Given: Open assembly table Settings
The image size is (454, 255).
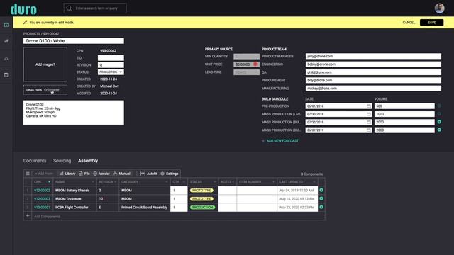Looking at the screenshot, I should [x=170, y=174].
